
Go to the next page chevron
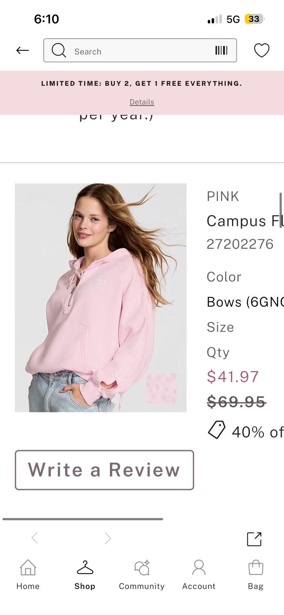[x=108, y=538]
